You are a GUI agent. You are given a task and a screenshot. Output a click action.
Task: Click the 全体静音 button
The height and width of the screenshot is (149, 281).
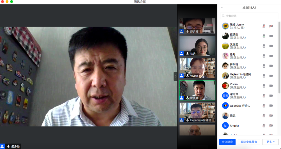click(227, 142)
